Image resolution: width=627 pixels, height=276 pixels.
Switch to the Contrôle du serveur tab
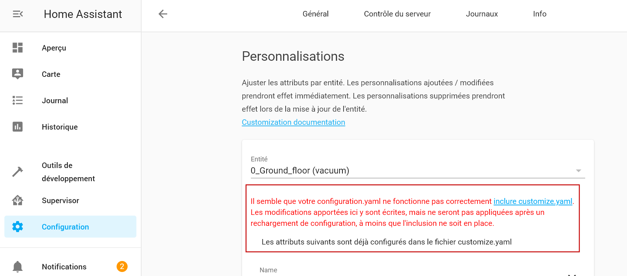coord(397,14)
